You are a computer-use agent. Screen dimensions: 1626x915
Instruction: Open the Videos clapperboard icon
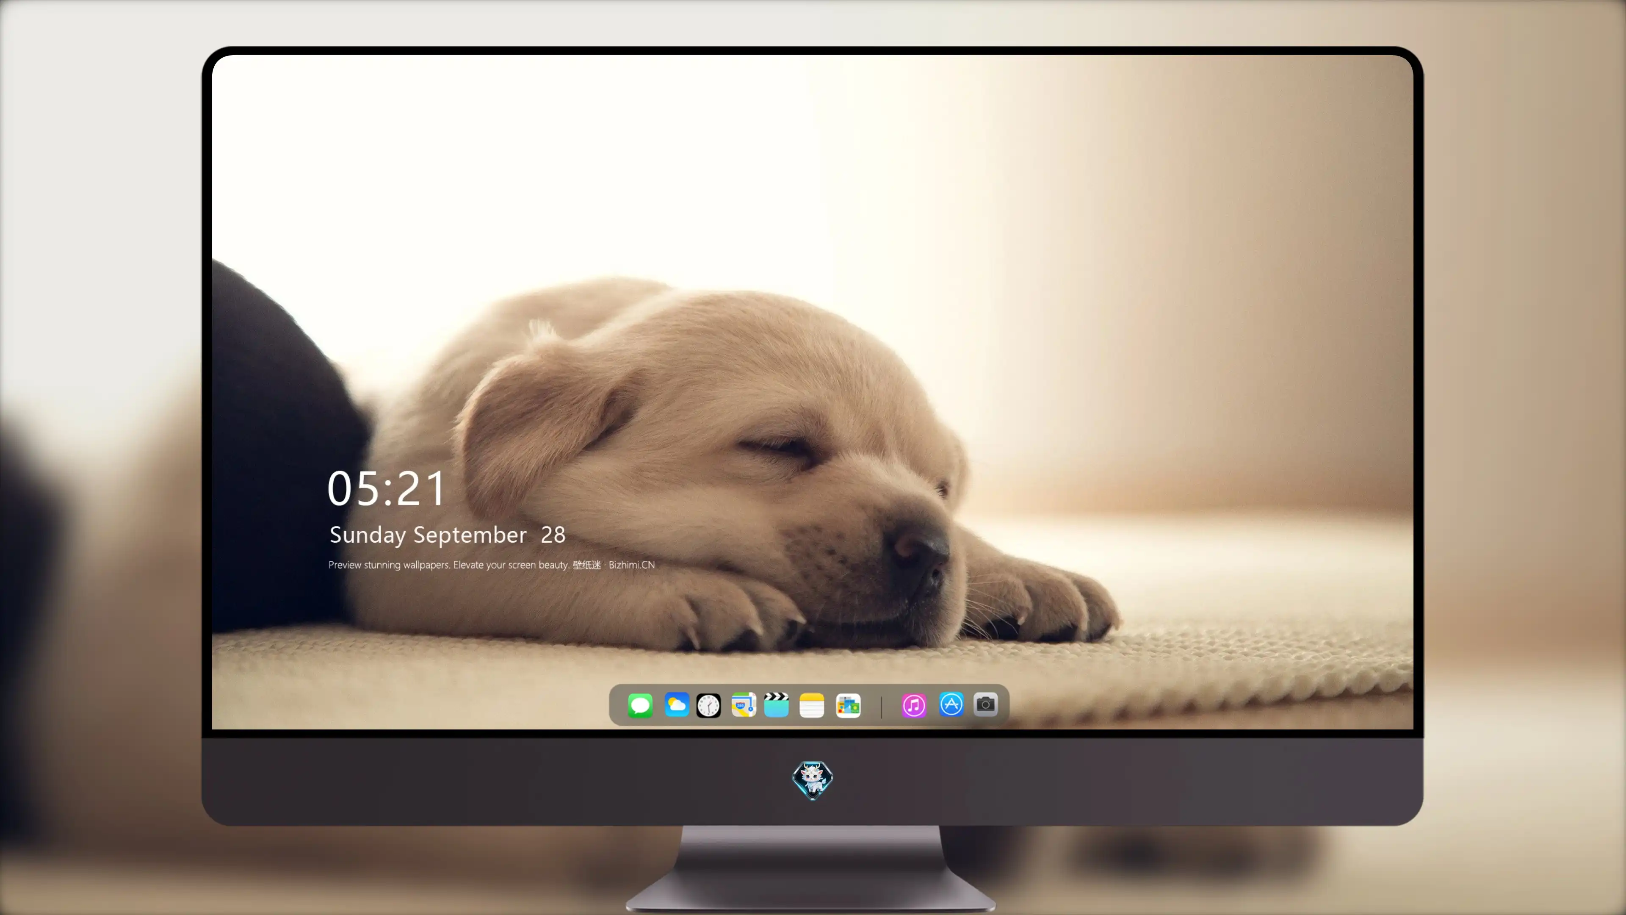777,705
